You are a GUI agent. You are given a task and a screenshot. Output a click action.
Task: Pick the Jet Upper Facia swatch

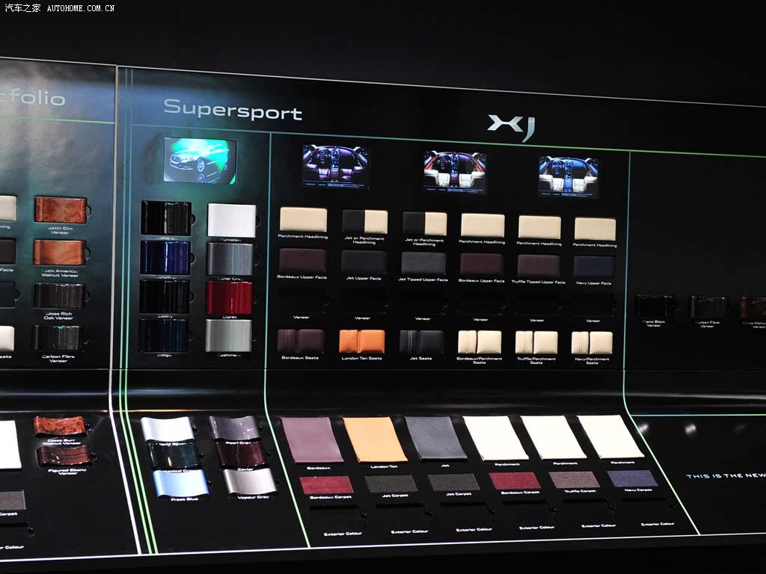(x=364, y=262)
